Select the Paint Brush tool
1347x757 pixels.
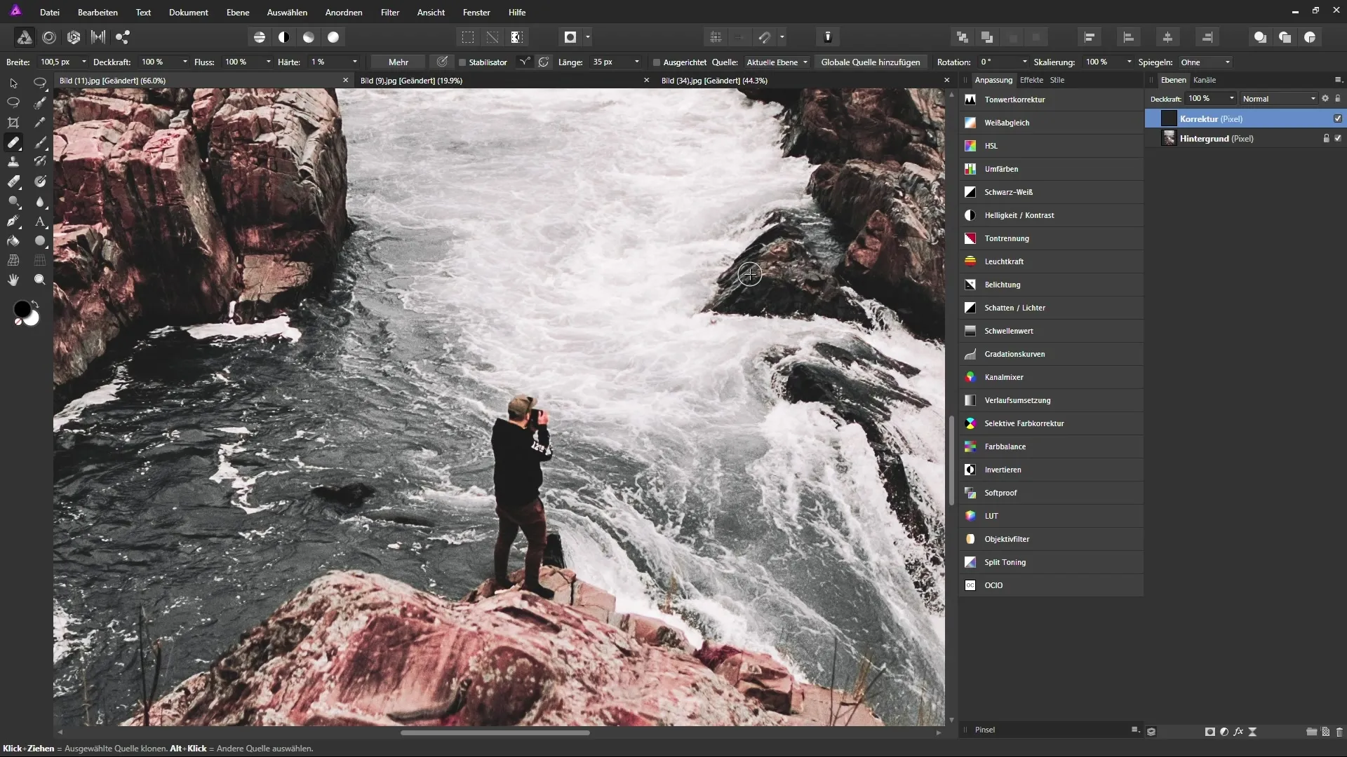tap(40, 142)
